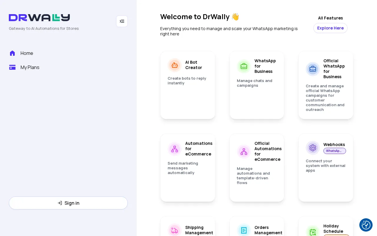The image size is (377, 236).
Task: Open the Orders Management card title
Action: coord(268,230)
